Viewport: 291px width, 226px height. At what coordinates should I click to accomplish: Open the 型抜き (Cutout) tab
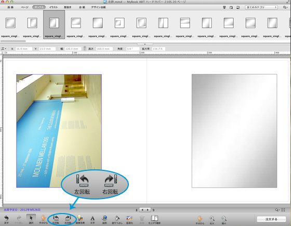tap(68, 7)
